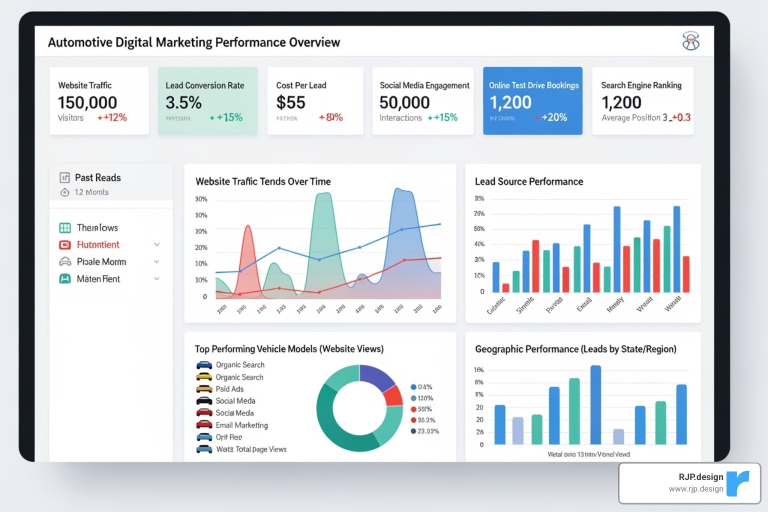Select the Online Test Drive Bookings card

coord(532,100)
